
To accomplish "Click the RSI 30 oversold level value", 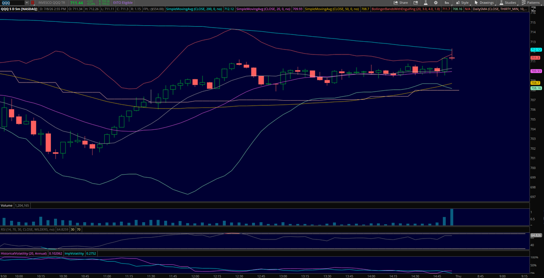I will [x=74, y=229].
